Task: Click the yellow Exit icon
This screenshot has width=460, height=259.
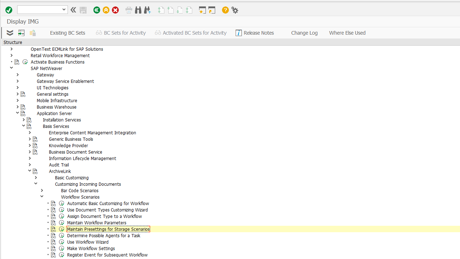Action: click(x=106, y=10)
